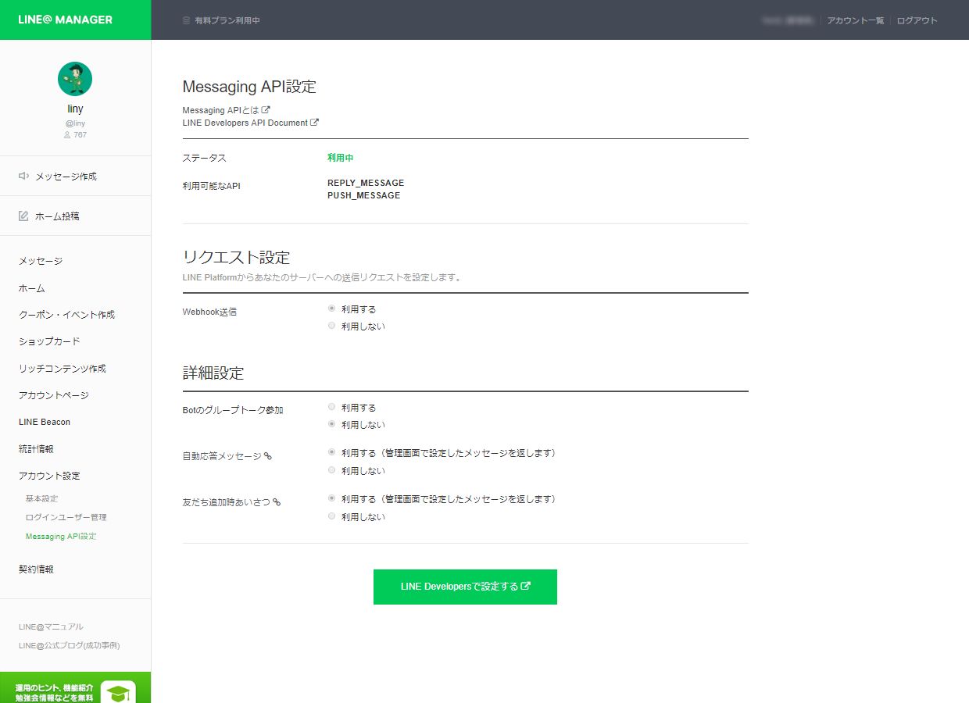
Task: Open 統計情報 in the sidebar
Action: tap(36, 449)
